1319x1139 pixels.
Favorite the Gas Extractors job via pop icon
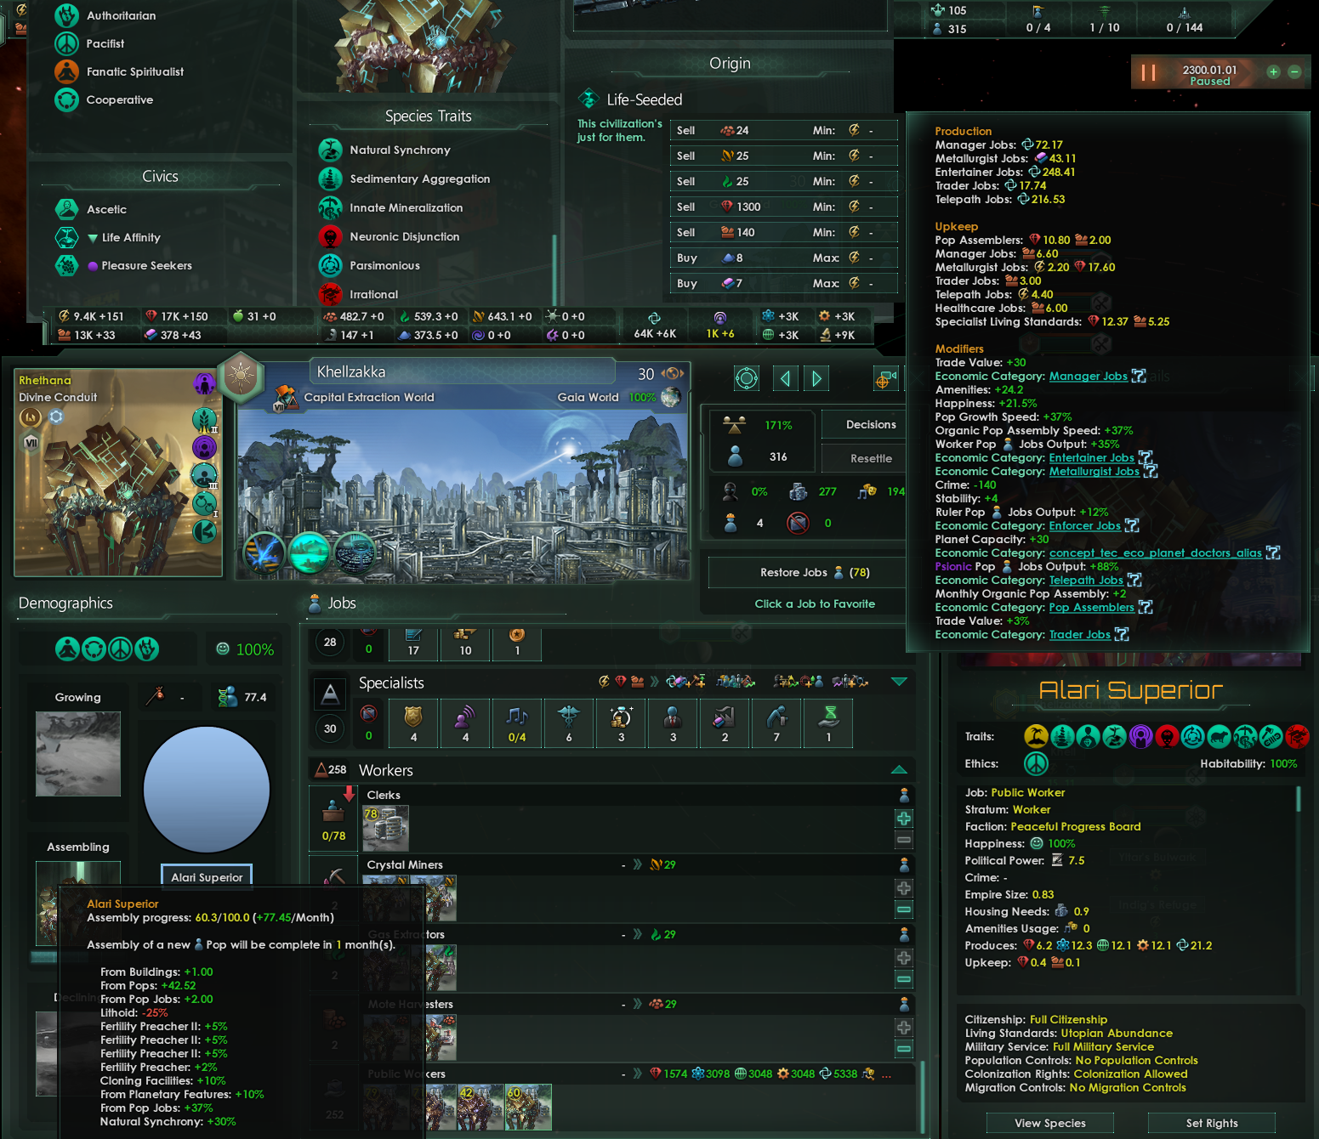pyautogui.click(x=904, y=934)
